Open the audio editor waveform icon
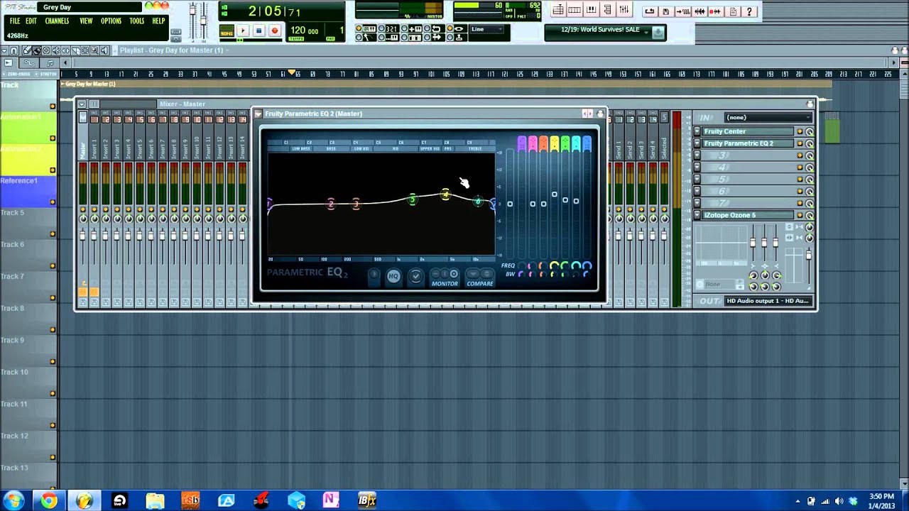Screen dimensions: 909x511 point(700,11)
